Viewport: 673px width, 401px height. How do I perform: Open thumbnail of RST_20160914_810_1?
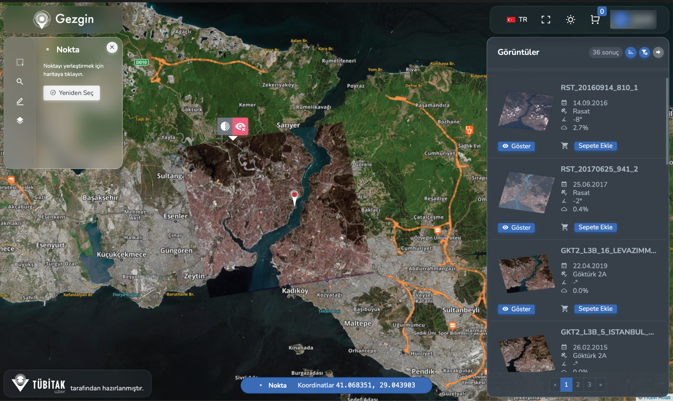[x=526, y=111]
